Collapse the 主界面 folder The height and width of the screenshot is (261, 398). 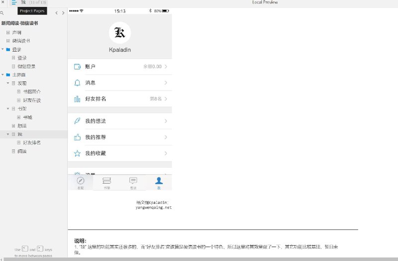pyautogui.click(x=2, y=75)
